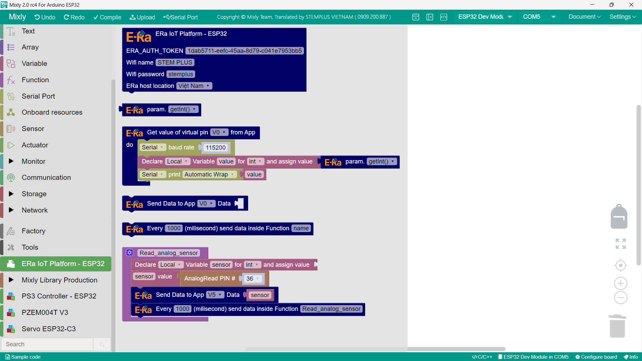Click the trash can icon on workspace
This screenshot has width=642, height=361.
tap(617, 326)
